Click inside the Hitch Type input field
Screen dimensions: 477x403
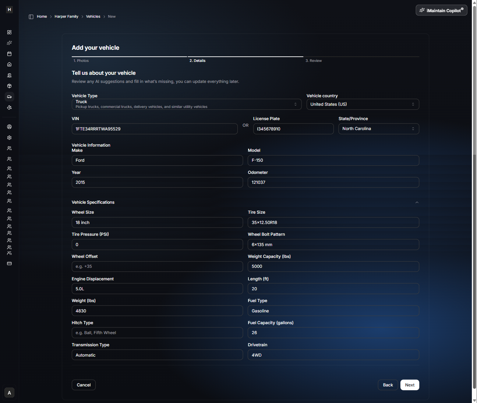click(157, 333)
